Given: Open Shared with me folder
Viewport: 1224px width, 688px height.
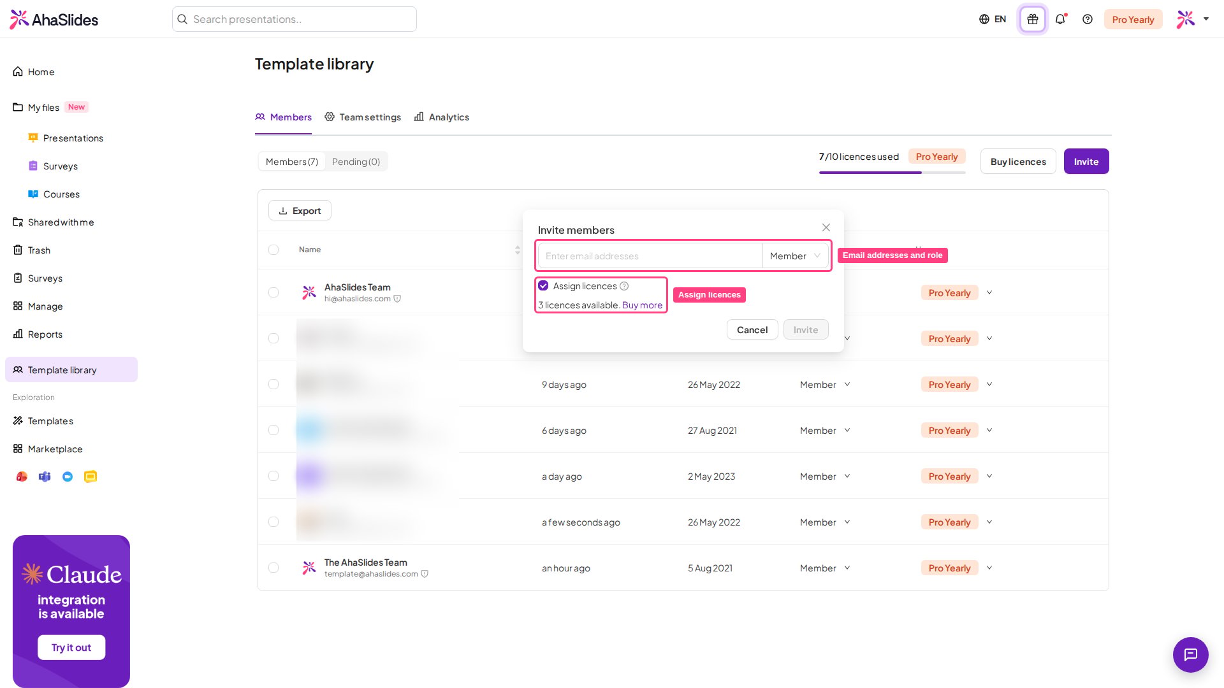Looking at the screenshot, I should (54, 222).
